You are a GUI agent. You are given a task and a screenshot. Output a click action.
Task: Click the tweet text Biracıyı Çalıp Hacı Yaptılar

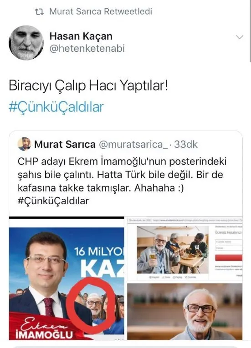point(88,85)
